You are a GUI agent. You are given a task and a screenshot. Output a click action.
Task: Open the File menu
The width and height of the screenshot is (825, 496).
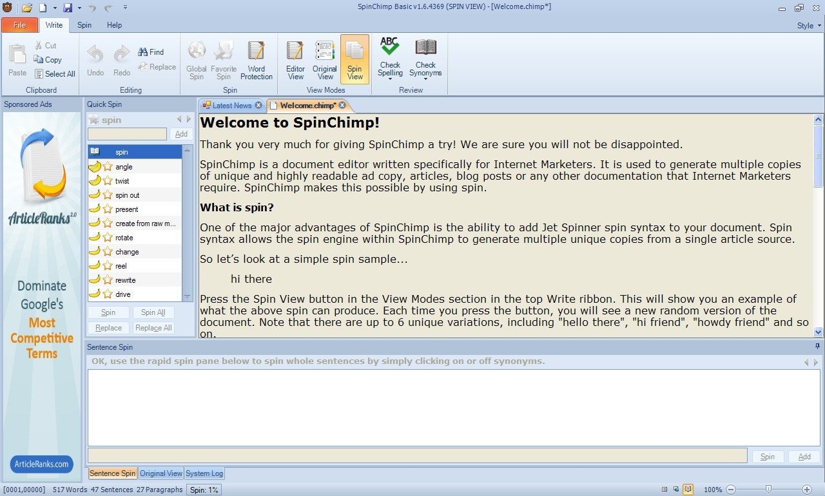click(19, 25)
